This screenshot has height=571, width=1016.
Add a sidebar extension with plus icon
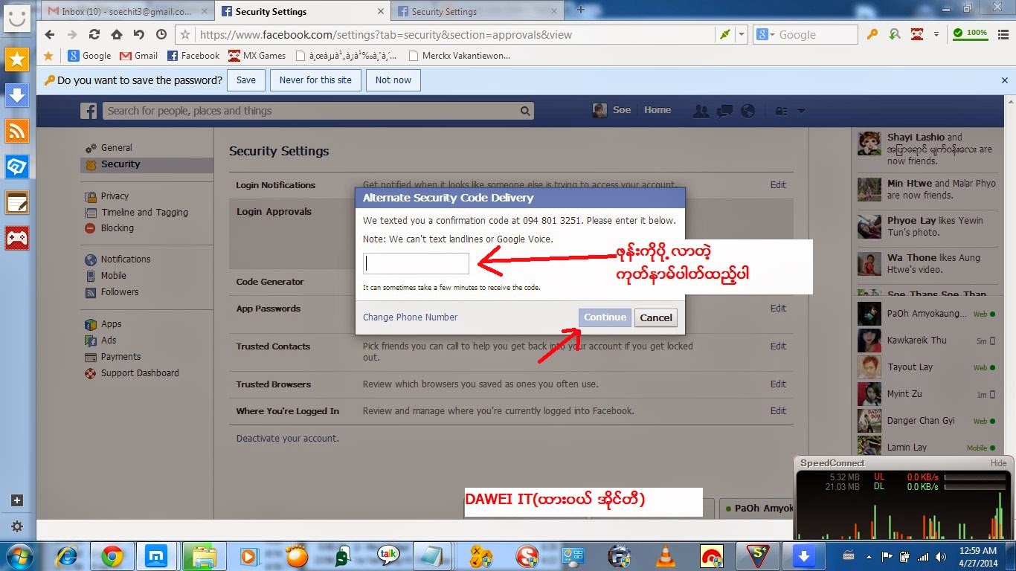[x=16, y=500]
